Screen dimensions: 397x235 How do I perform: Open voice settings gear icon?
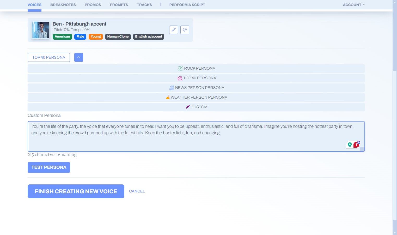point(185,30)
